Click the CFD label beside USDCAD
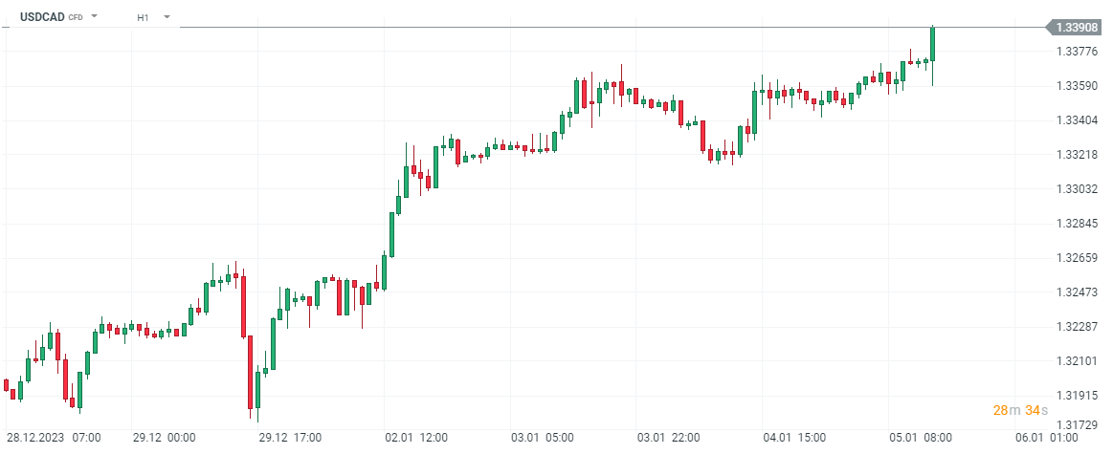Image resolution: width=1113 pixels, height=454 pixels. 76,18
